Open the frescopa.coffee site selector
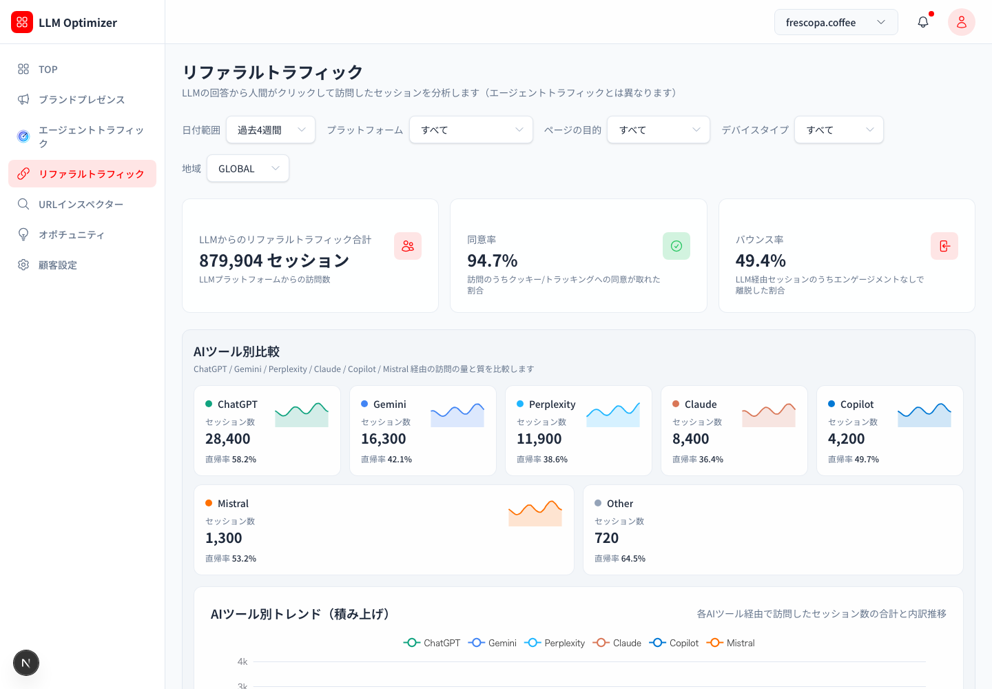Screen dimensions: 992x689 pos(836,22)
